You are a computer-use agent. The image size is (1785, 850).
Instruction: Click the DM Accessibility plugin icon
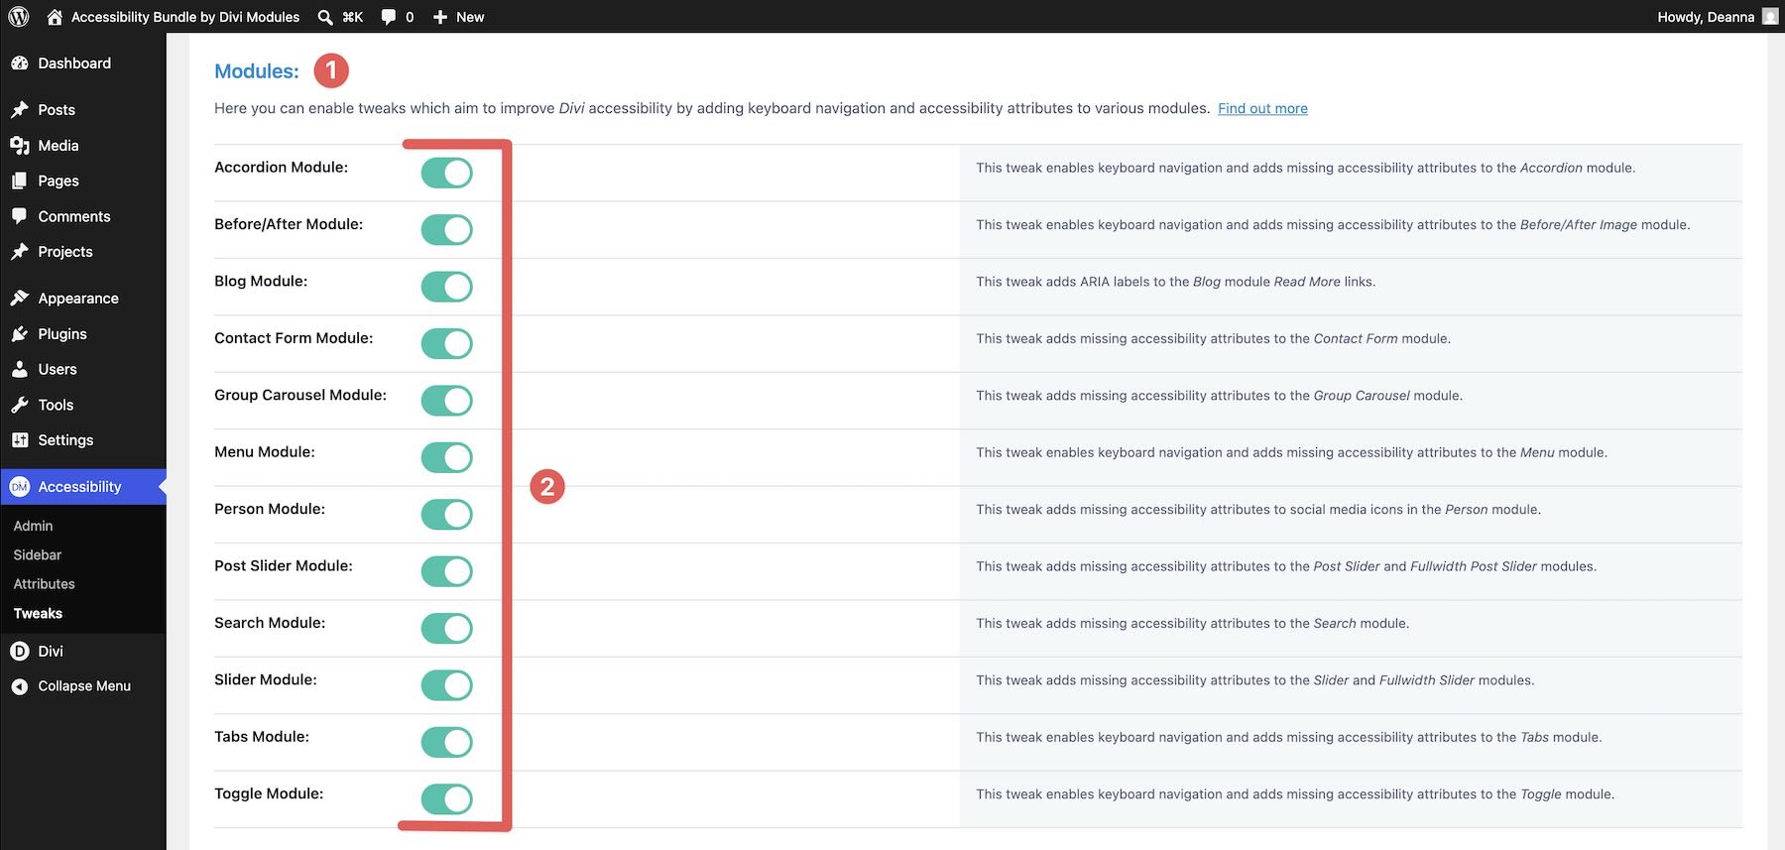20,487
